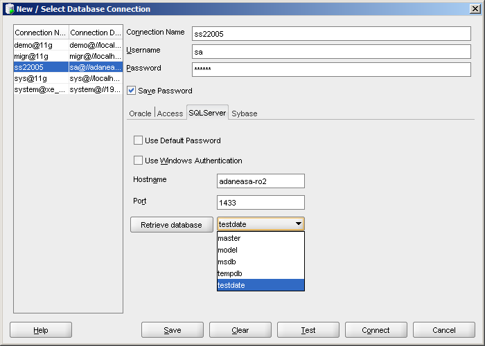Switch to the Sybase tab

coord(245,113)
